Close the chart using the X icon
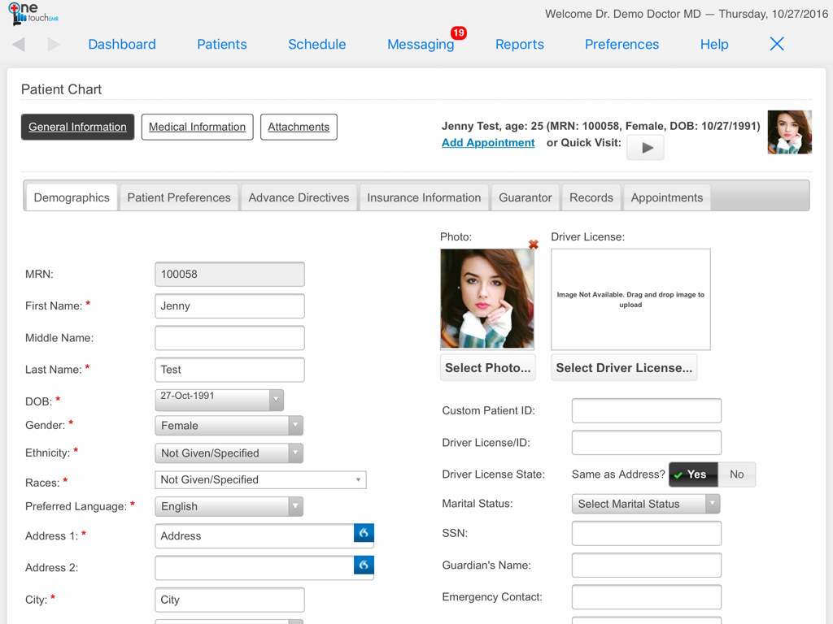The height and width of the screenshot is (624, 833). (777, 44)
